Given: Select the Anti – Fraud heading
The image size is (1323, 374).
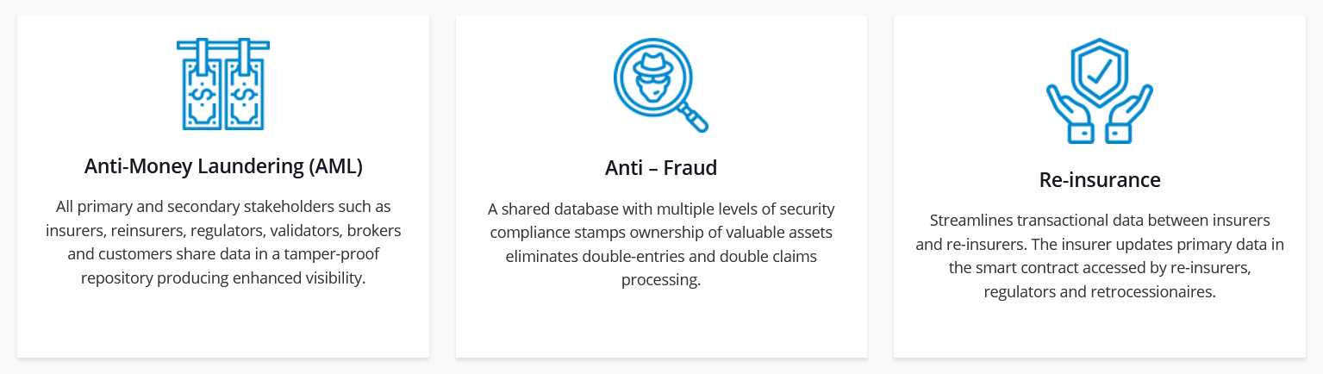Looking at the screenshot, I should pos(661,168).
